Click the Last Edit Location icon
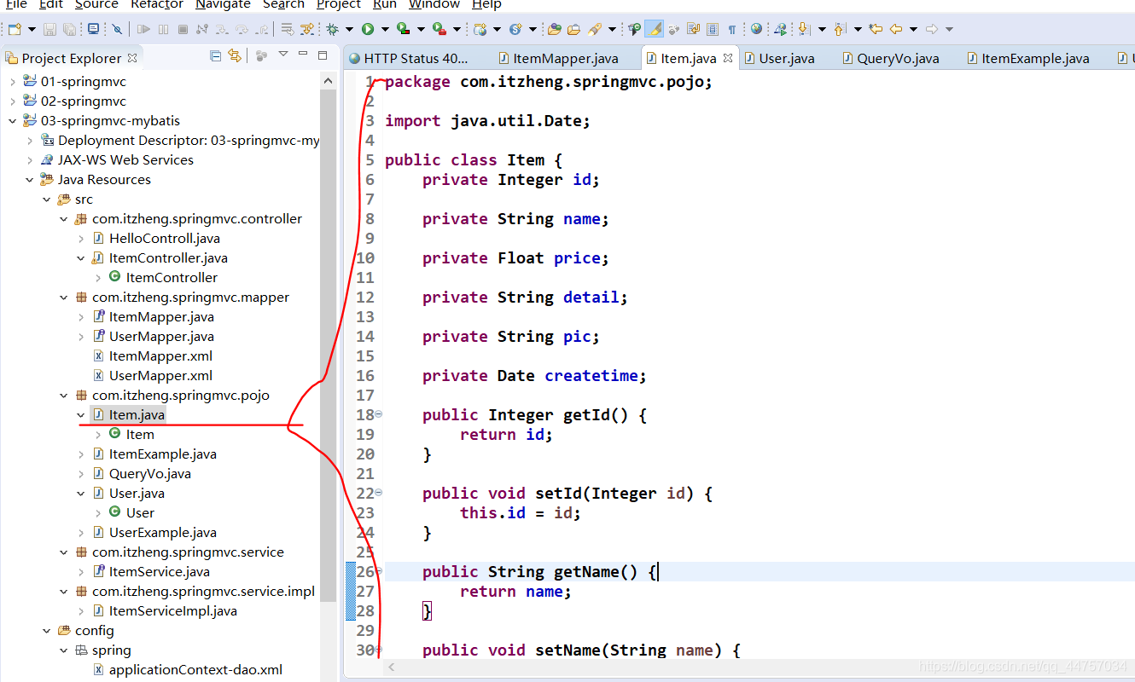The image size is (1135, 682). pyautogui.click(x=876, y=29)
